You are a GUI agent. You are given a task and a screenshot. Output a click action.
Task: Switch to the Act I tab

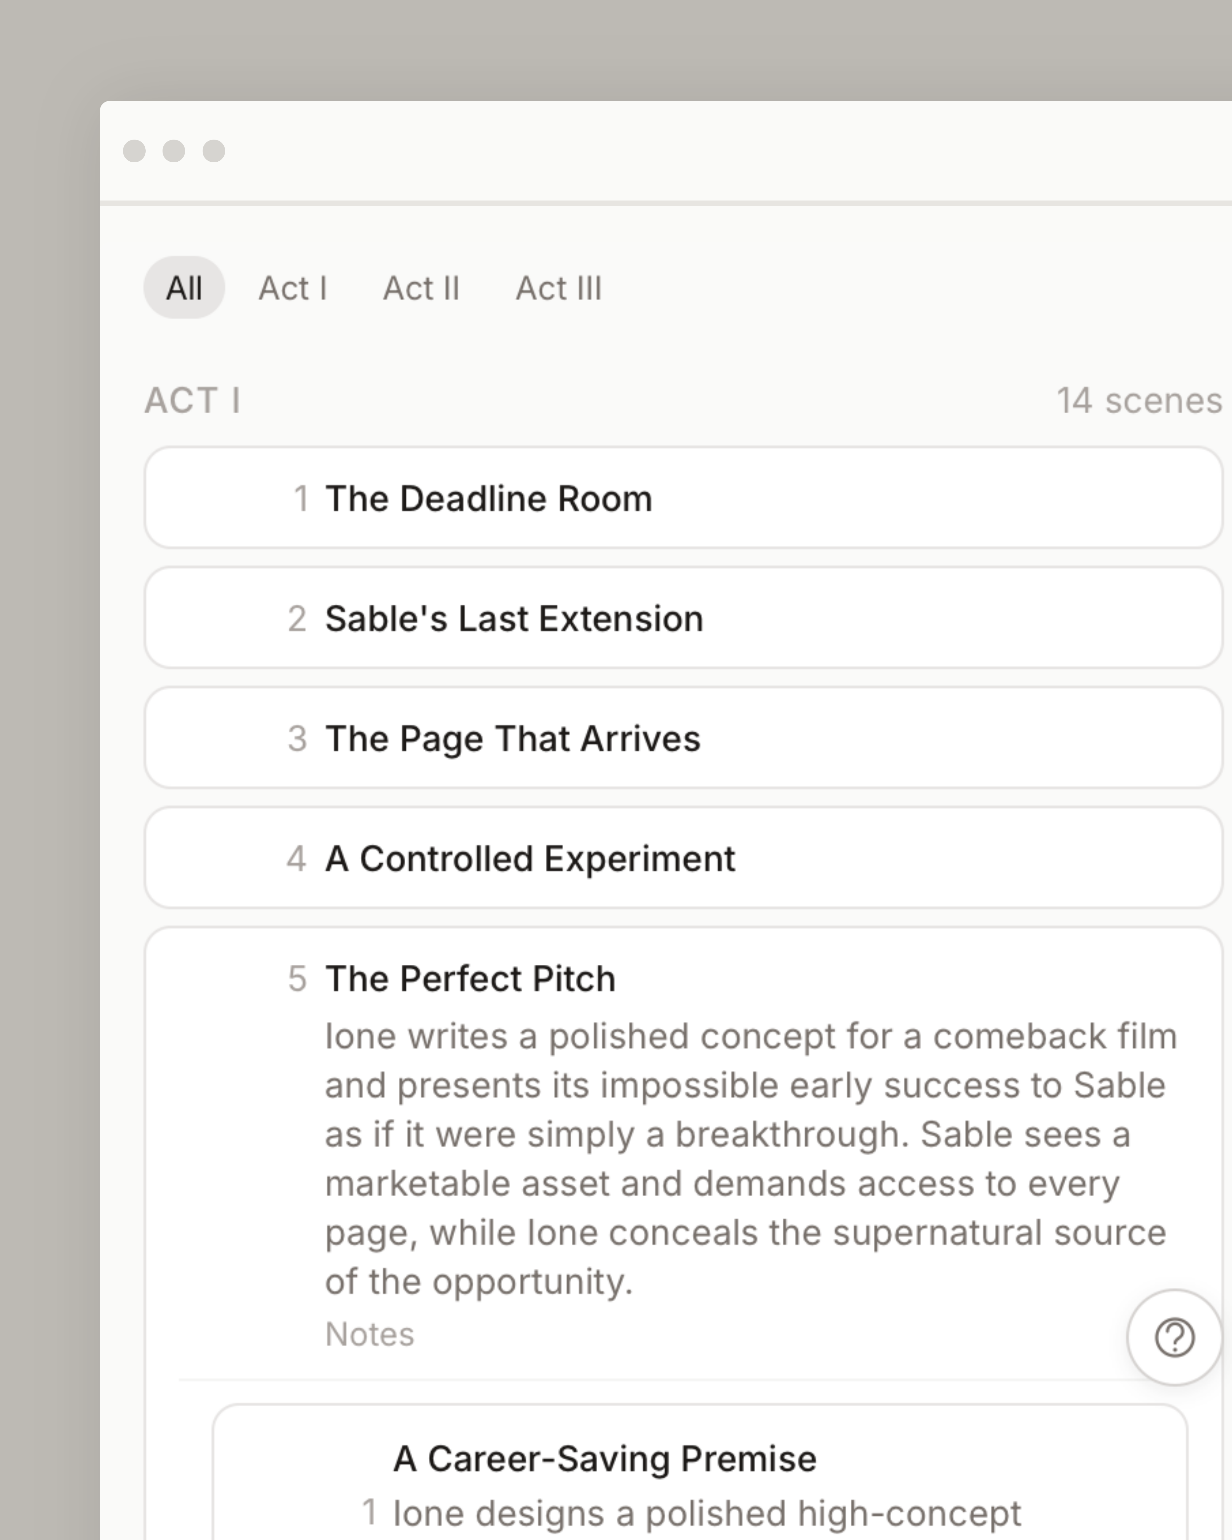[x=293, y=288]
